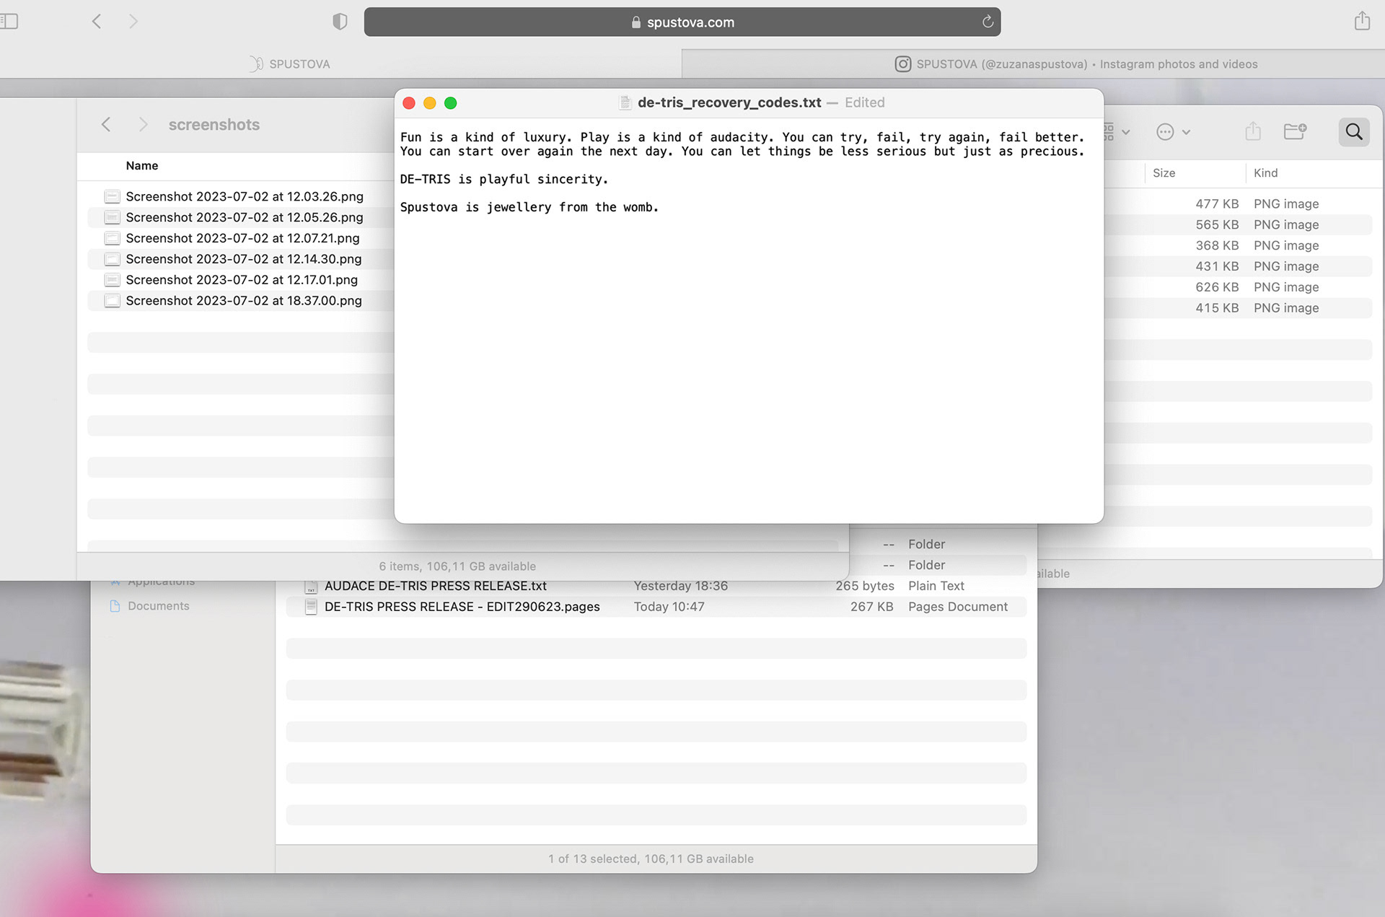
Task: Click Finder new folder icon
Action: click(1295, 131)
